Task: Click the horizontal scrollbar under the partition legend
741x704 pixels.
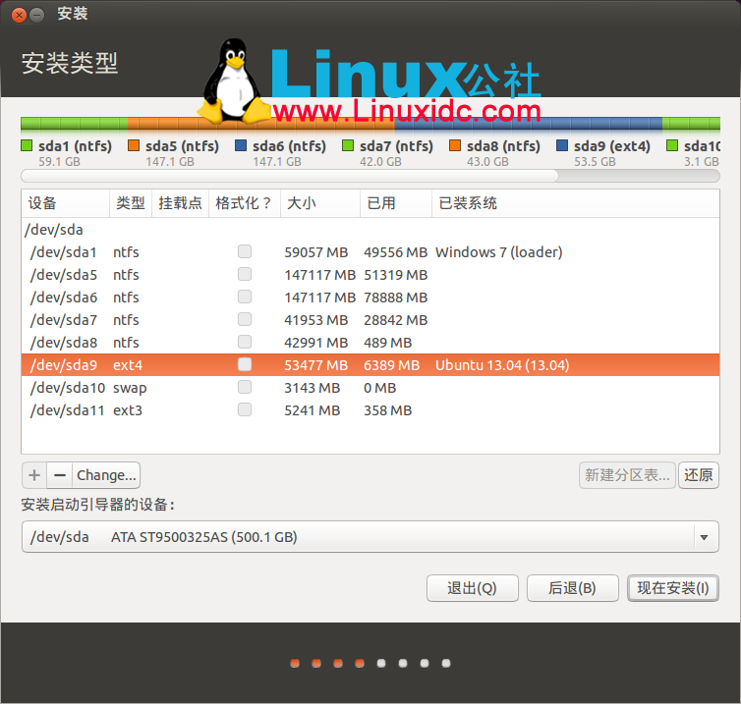Action: click(370, 176)
